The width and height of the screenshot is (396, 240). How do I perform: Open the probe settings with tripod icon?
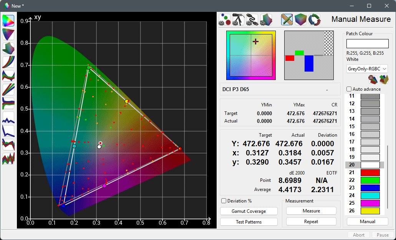click(x=238, y=20)
